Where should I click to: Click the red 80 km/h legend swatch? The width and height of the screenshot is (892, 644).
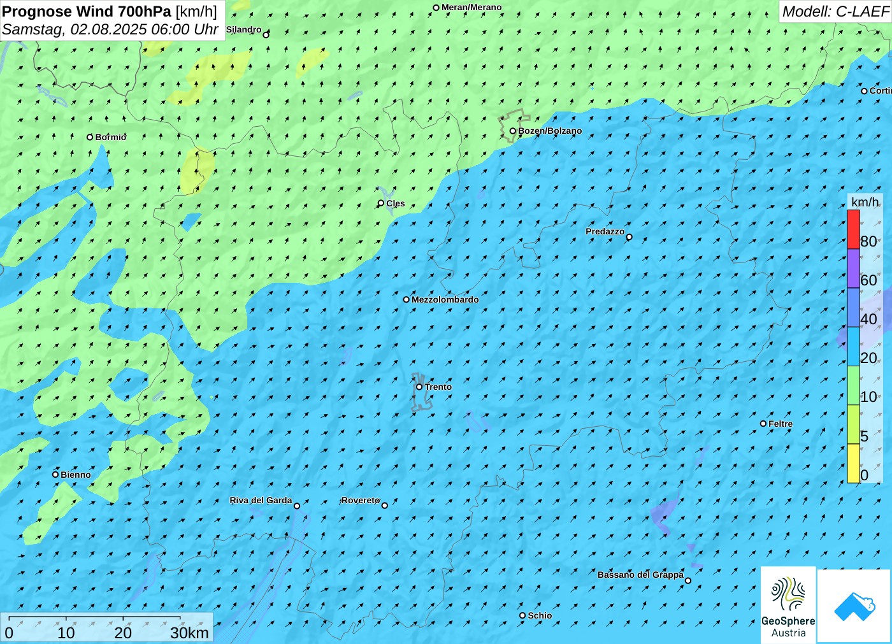853,229
